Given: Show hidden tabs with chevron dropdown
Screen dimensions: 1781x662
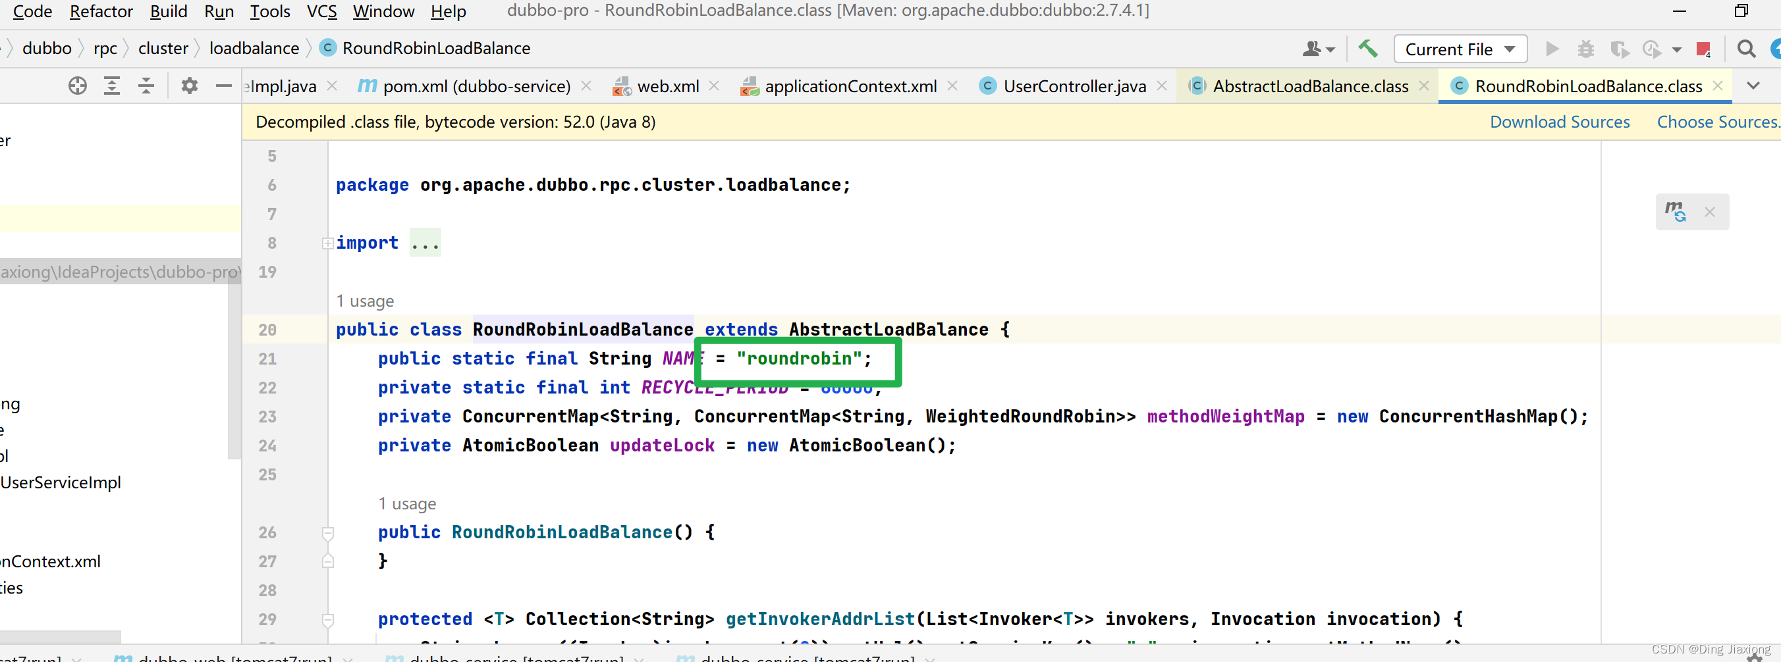Looking at the screenshot, I should point(1753,86).
